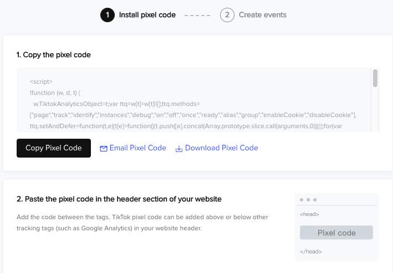The width and height of the screenshot is (393, 273).
Task: Click the step 1 number circle
Action: [x=108, y=15]
